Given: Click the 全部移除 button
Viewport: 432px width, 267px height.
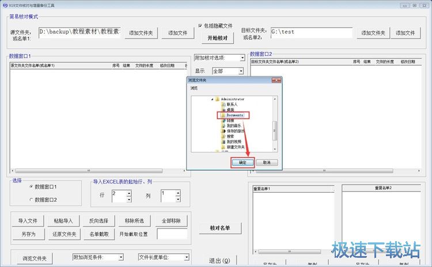Looking at the screenshot, I should [171, 221].
